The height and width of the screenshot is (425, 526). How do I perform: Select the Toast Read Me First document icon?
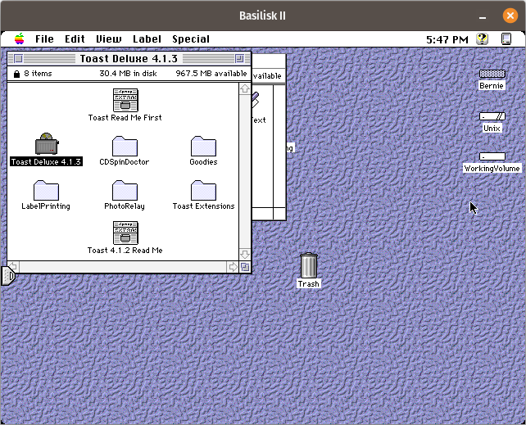[125, 100]
